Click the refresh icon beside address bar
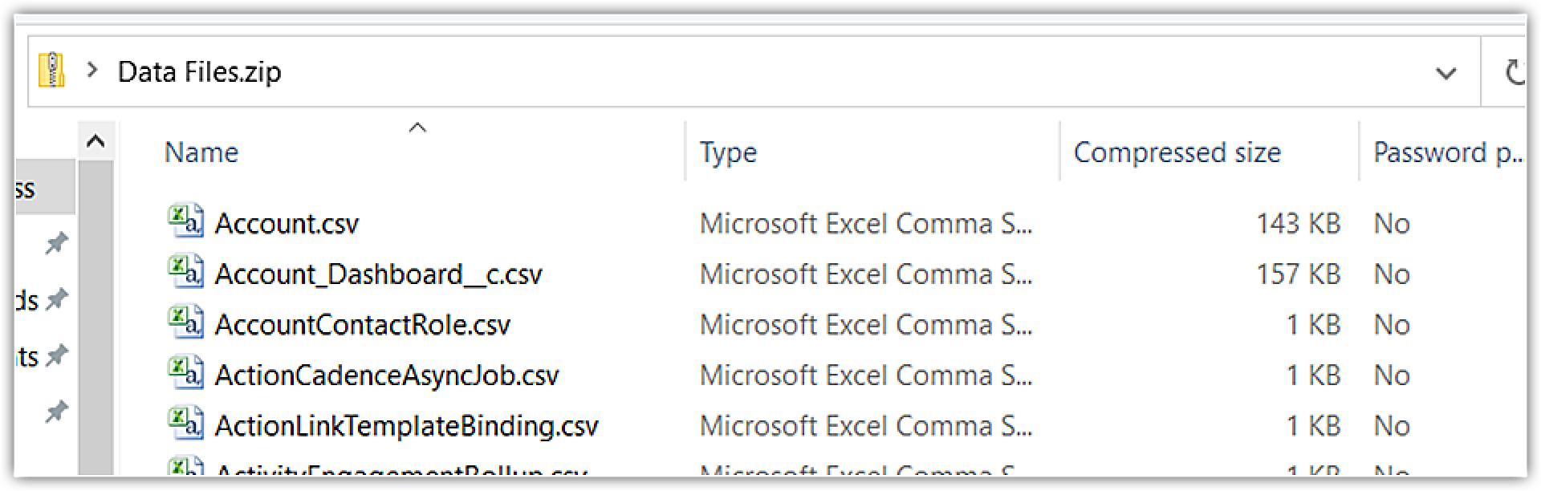Viewport: 1541px width, 491px height. [1513, 72]
